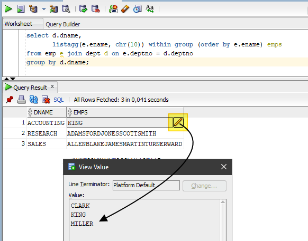The width and height of the screenshot is (308, 241).
Task: Click the word listagg in the query
Action: tap(65, 45)
